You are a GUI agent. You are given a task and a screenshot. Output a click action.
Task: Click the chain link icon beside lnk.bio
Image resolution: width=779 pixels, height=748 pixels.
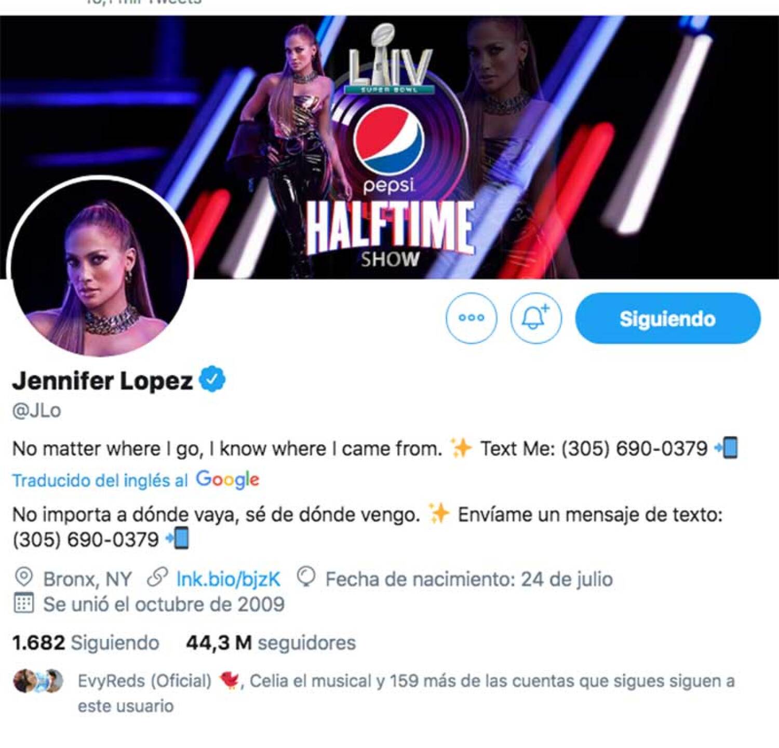tap(157, 578)
